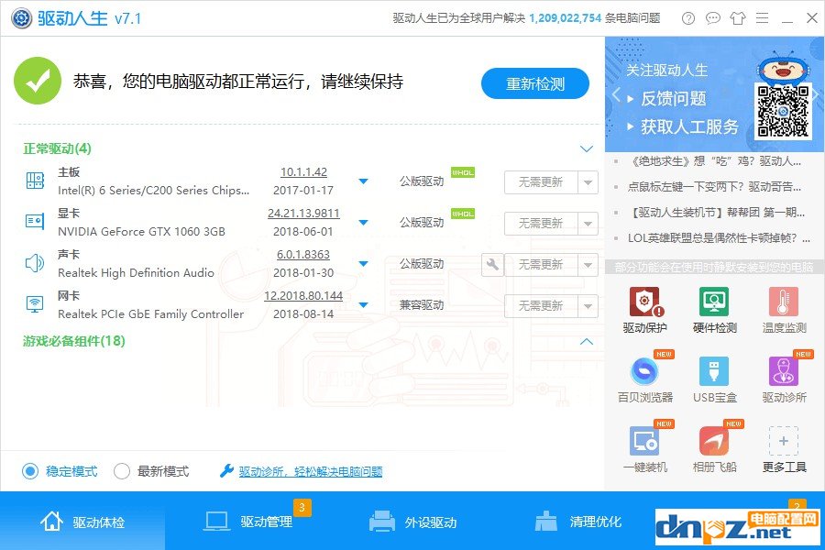
Task: Select the 稳定模式 radio button
Action: pyautogui.click(x=30, y=471)
